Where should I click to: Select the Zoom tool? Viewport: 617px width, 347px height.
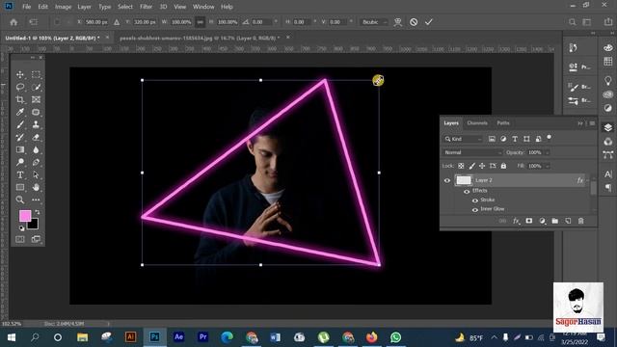(x=20, y=200)
